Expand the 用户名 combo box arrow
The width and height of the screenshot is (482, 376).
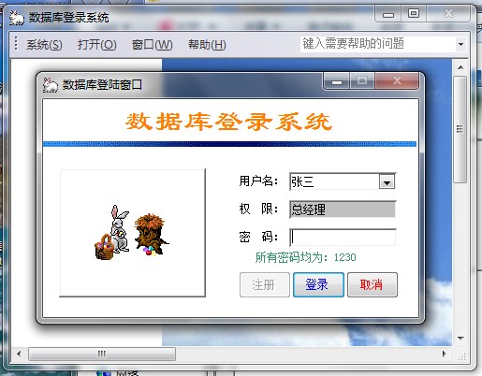(x=387, y=182)
